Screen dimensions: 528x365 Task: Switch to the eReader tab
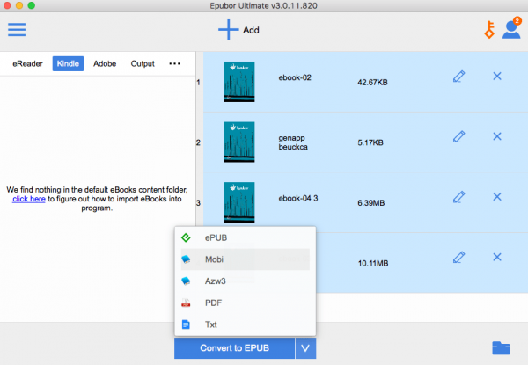click(27, 64)
